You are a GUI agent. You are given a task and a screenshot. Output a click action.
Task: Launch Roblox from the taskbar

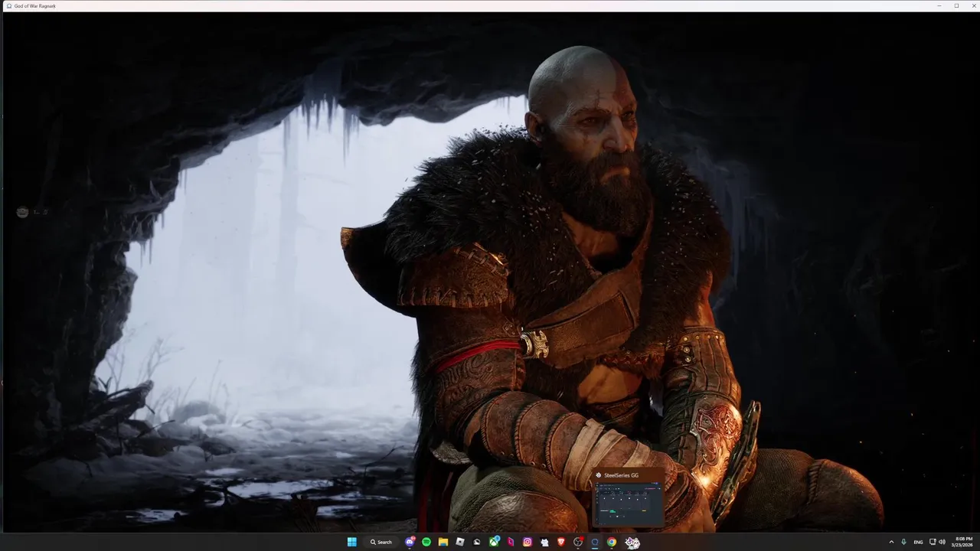(460, 542)
